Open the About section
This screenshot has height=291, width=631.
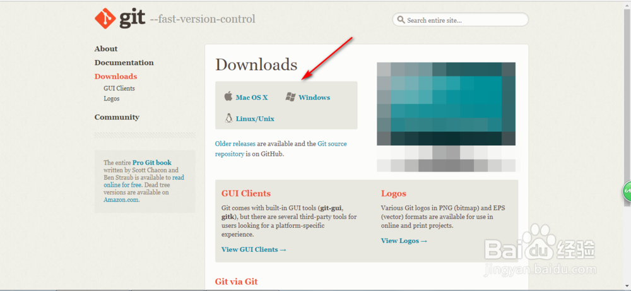[106, 49]
